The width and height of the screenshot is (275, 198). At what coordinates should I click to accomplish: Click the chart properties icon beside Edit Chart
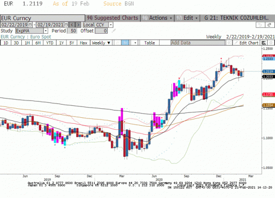click(x=264, y=43)
